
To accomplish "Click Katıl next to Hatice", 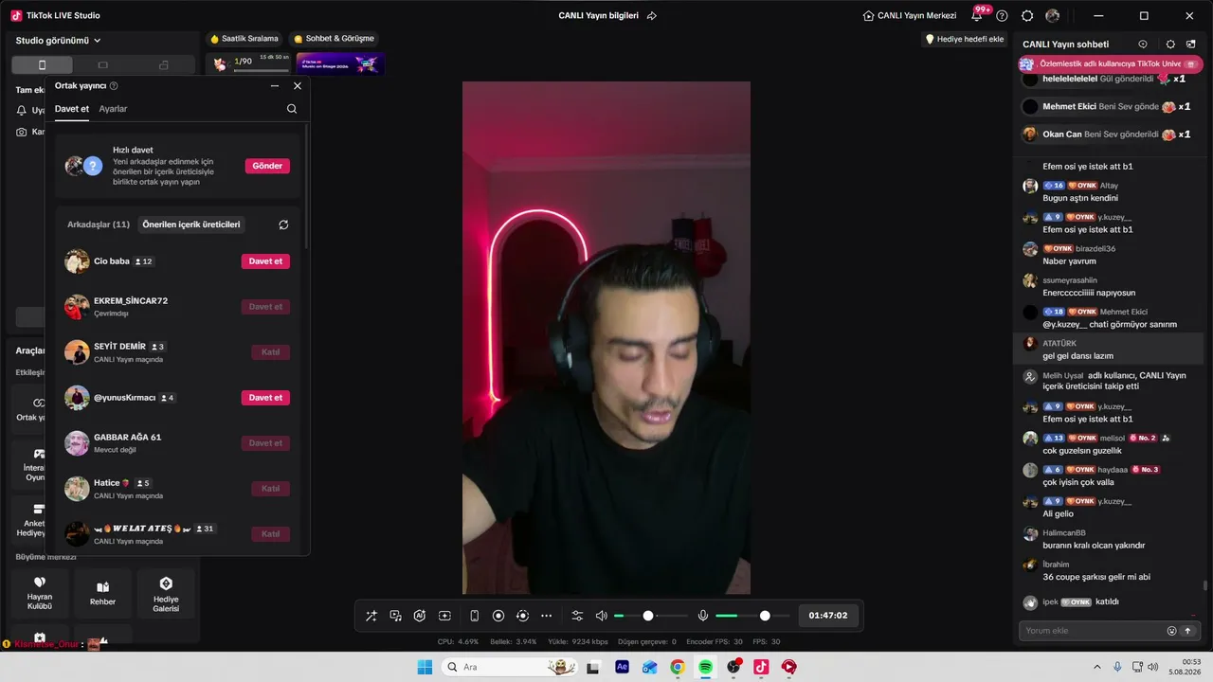I will tap(270, 489).
